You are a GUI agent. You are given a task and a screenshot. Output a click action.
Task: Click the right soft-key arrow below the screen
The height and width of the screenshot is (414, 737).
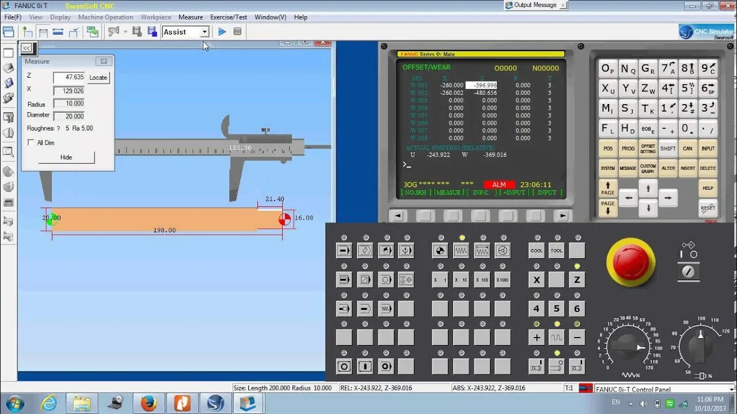pyautogui.click(x=563, y=216)
